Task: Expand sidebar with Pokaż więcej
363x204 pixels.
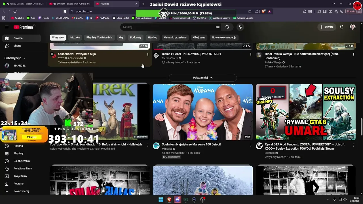Action: [x=22, y=191]
